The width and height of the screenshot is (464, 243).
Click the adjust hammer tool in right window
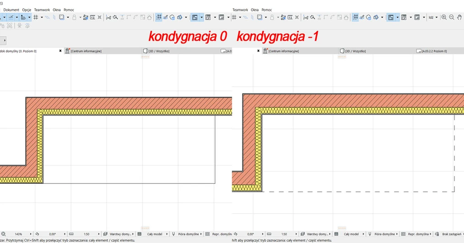[312, 17]
